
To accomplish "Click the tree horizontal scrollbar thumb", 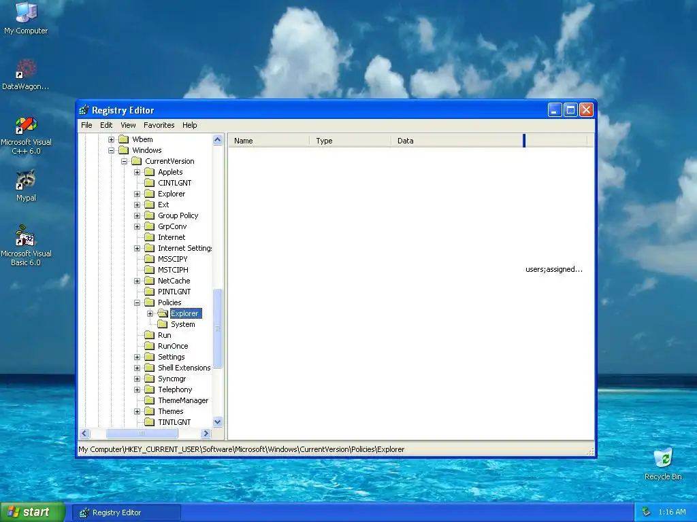I will tap(142, 433).
